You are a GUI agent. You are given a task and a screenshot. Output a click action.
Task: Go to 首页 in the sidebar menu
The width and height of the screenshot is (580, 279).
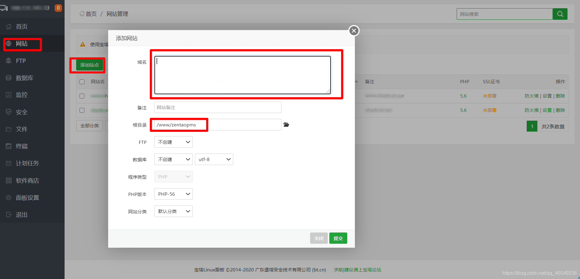click(x=22, y=26)
